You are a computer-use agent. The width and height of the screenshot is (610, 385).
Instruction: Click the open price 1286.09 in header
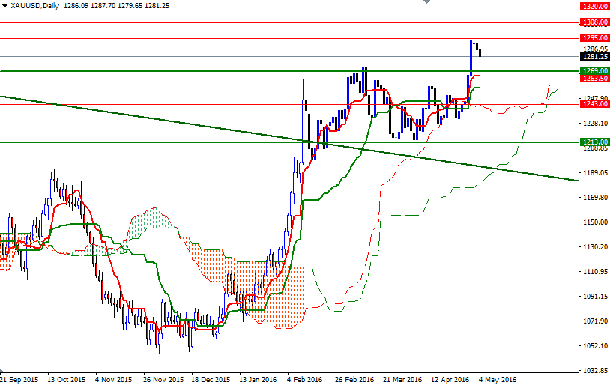[x=76, y=6]
